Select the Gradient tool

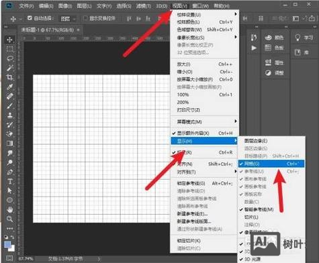(9, 144)
